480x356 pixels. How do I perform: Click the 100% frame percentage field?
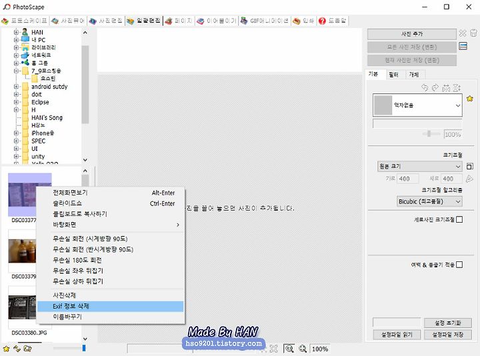pyautogui.click(x=453, y=135)
